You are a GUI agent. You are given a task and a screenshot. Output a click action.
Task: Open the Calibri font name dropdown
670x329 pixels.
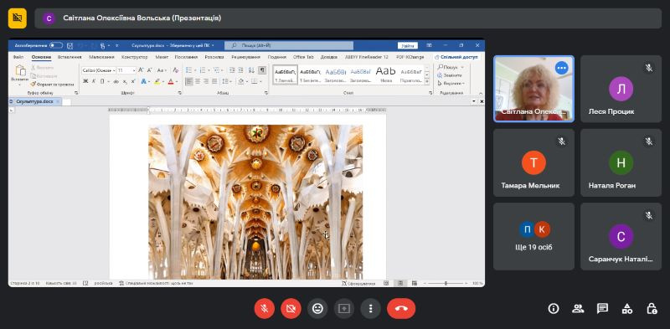(114, 70)
